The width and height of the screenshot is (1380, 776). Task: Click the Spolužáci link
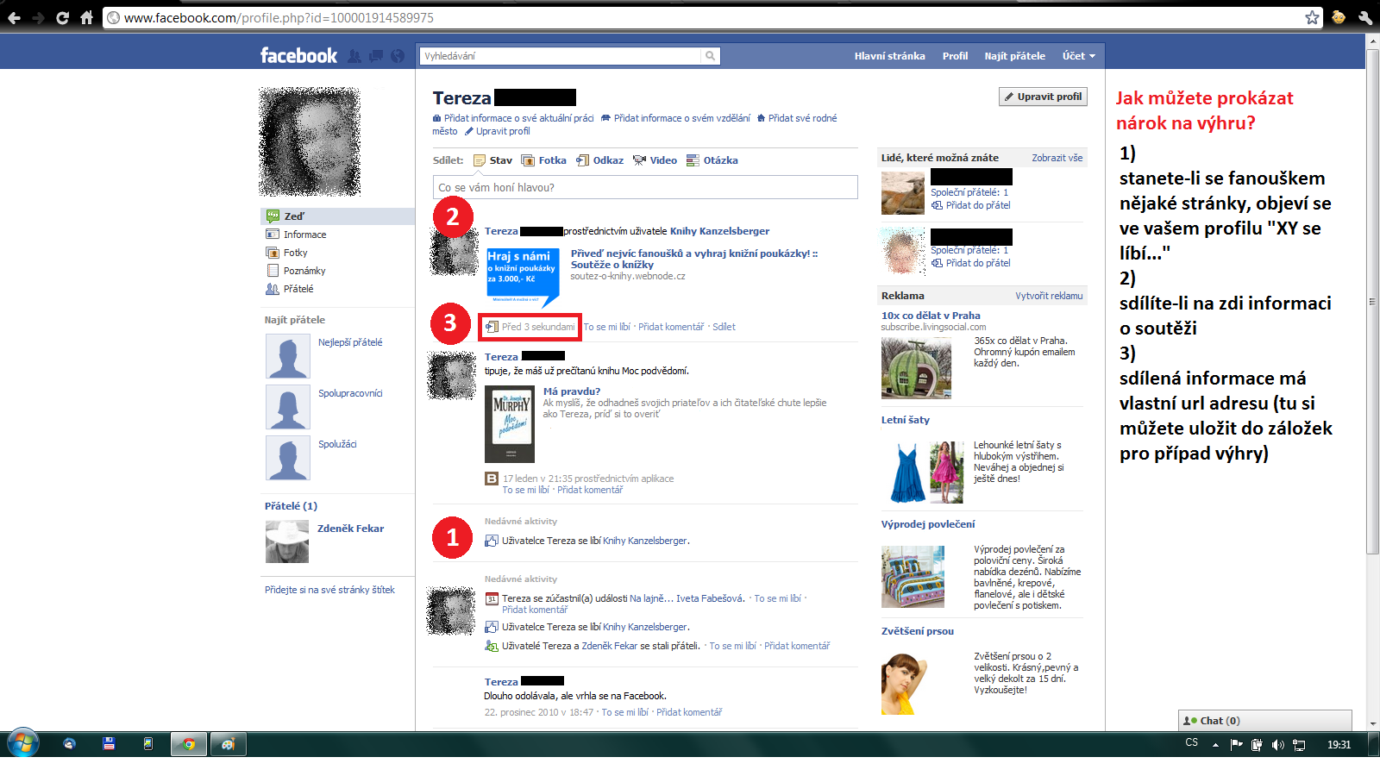[337, 444]
